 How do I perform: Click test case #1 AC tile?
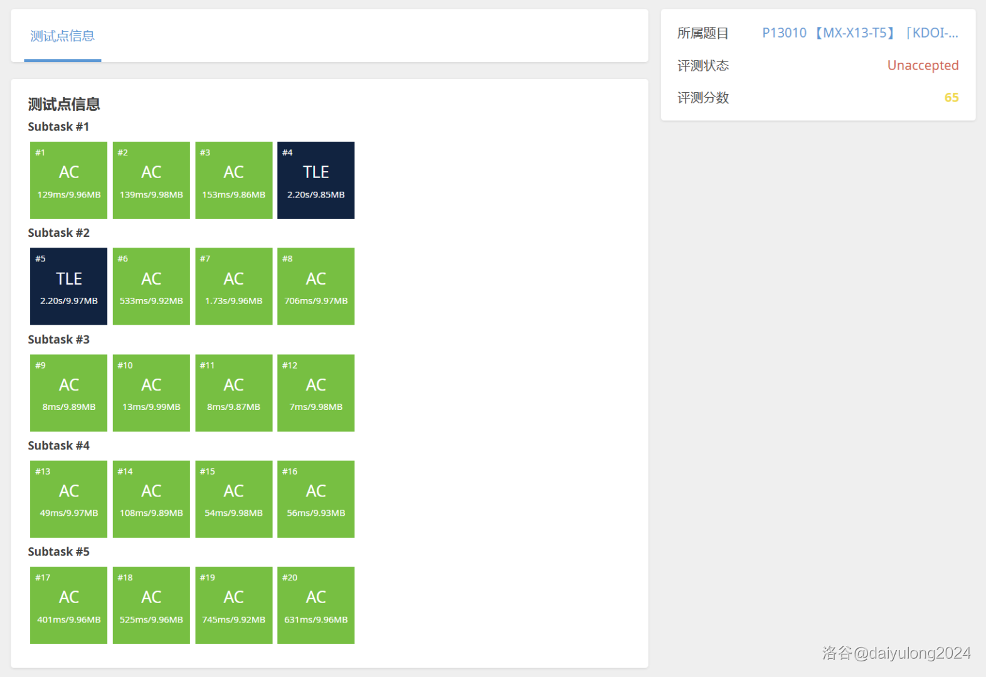click(x=68, y=180)
